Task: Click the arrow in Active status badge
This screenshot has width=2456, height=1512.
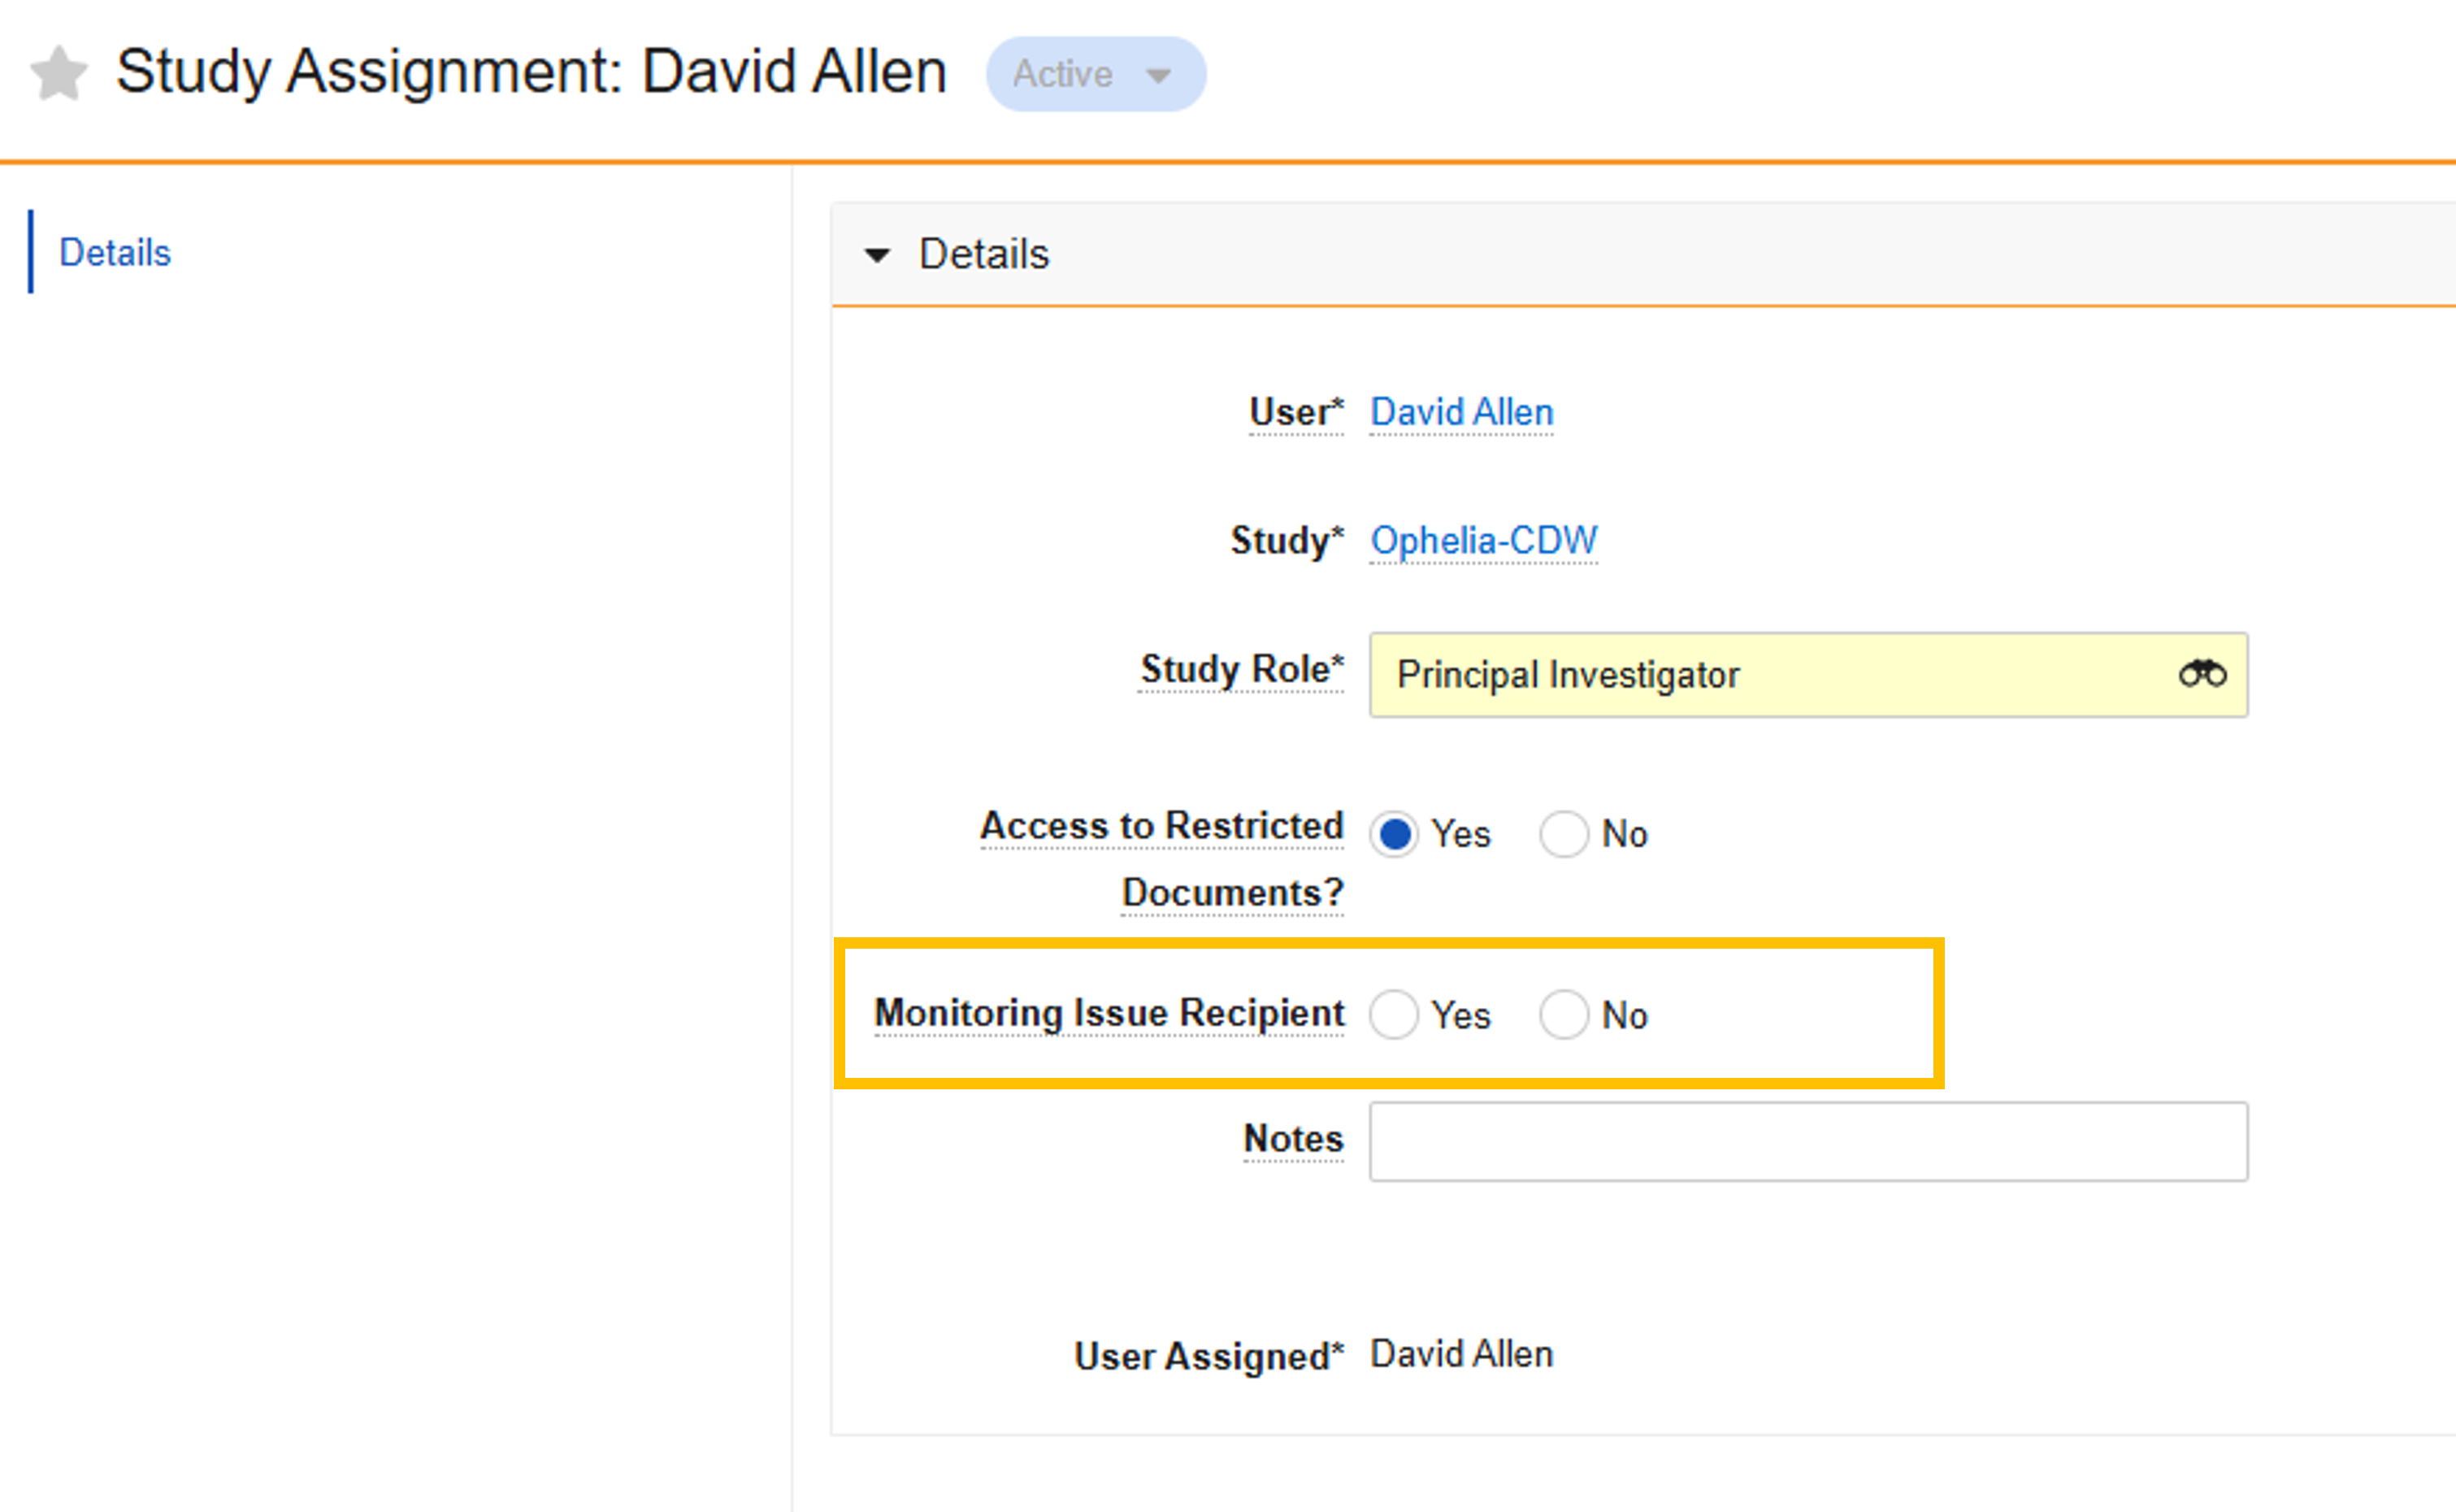Action: tap(1159, 76)
